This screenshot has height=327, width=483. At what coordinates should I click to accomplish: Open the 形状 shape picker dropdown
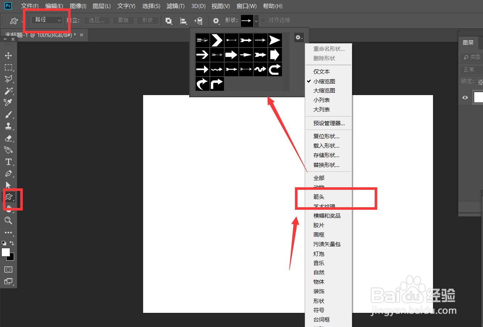[256, 21]
